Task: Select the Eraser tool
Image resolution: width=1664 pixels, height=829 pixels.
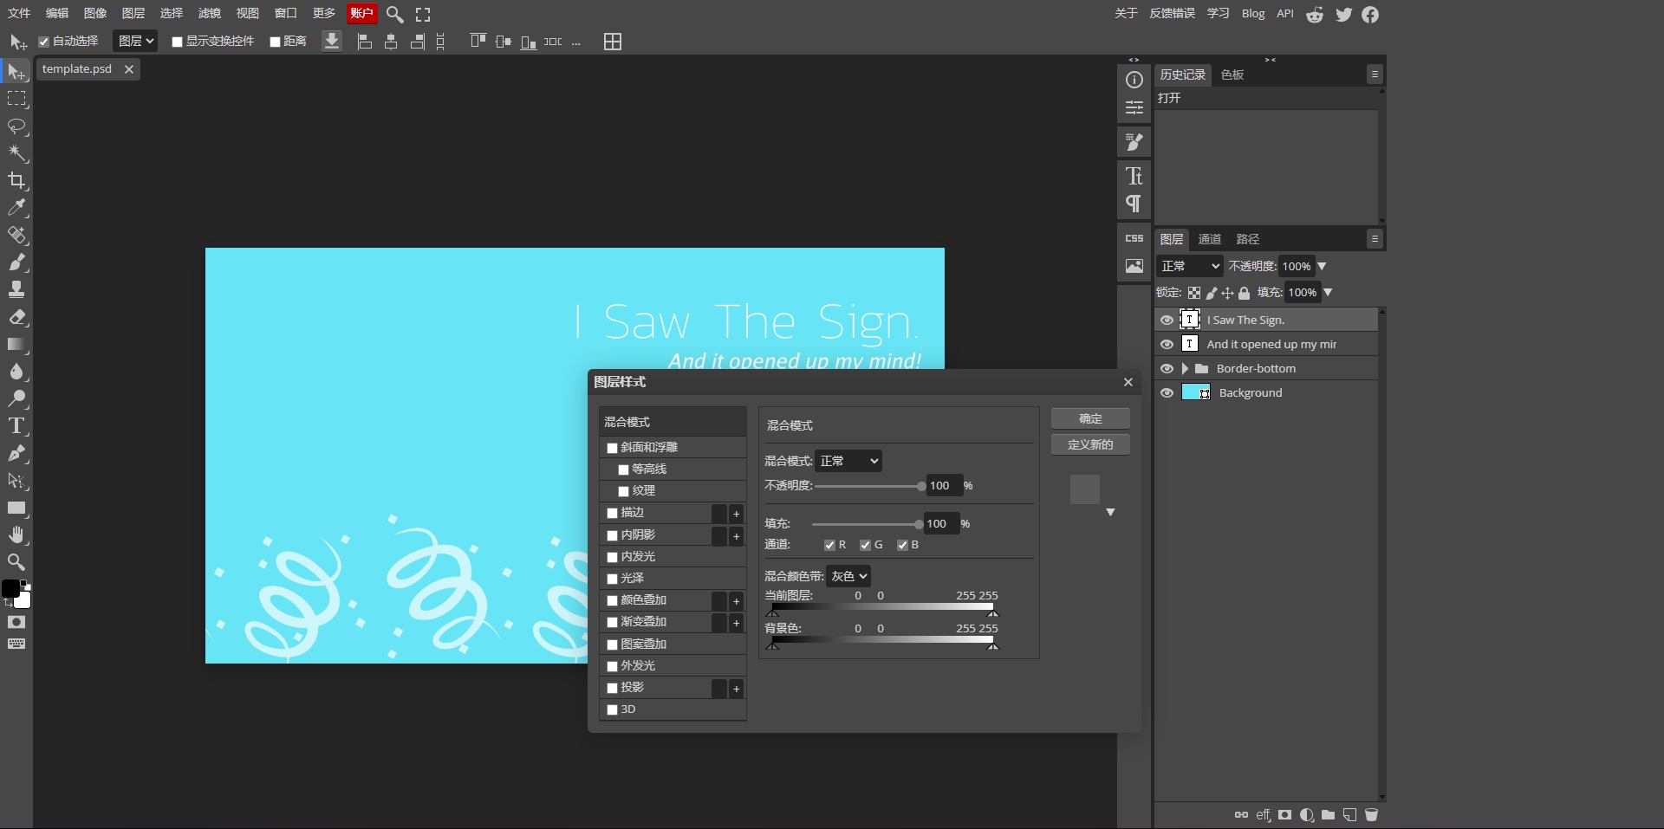Action: [x=16, y=317]
